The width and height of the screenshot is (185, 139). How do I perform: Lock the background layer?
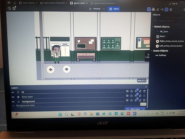(x=132, y=100)
